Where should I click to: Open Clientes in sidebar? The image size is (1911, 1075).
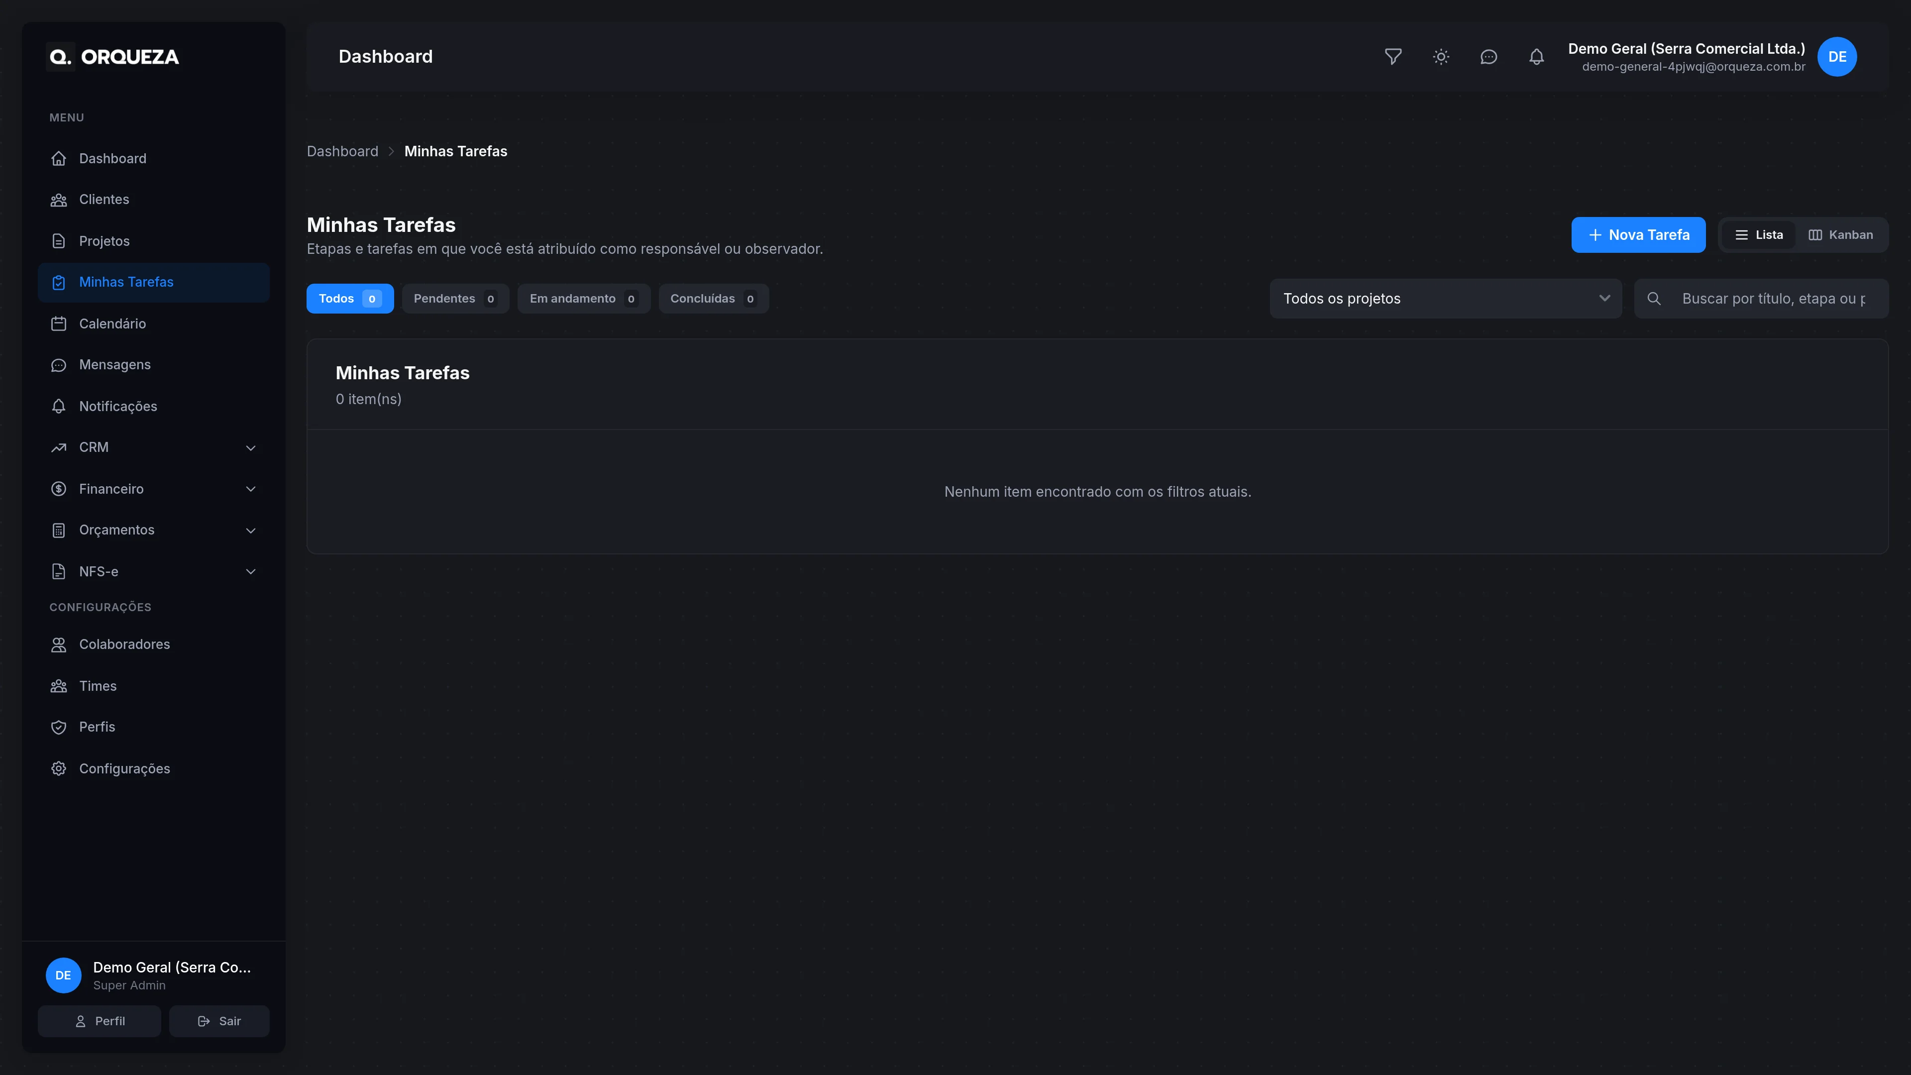point(154,200)
